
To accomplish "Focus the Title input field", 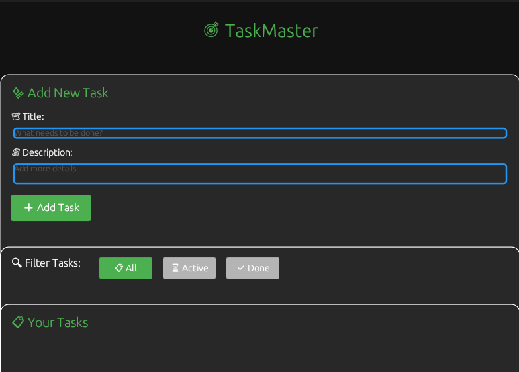I will coord(260,133).
